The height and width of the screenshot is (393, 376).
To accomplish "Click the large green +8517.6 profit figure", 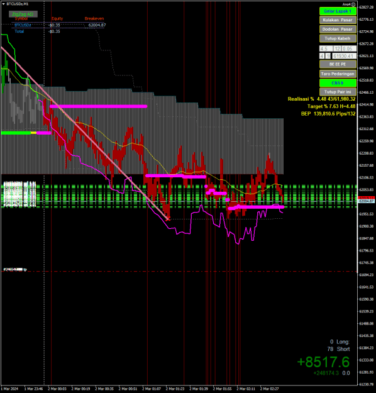I will [323, 362].
